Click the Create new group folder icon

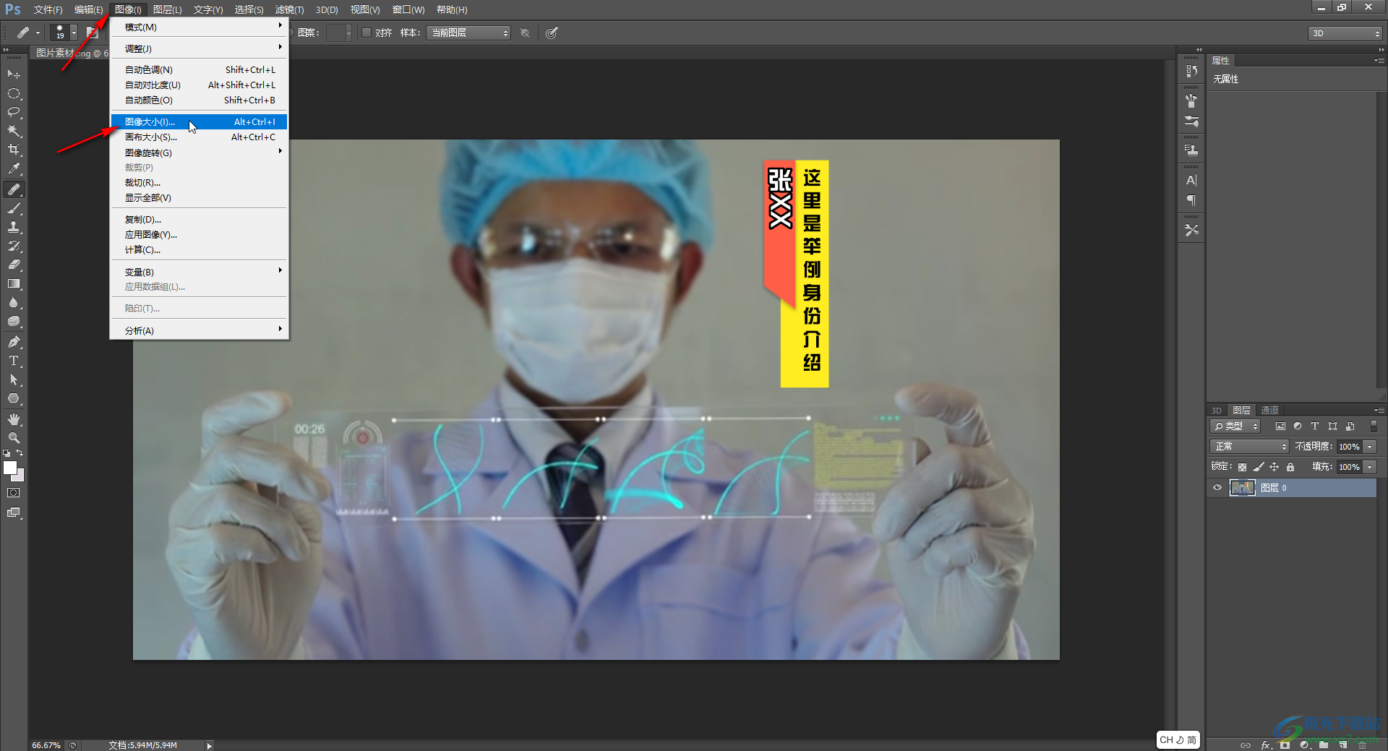[x=1324, y=744]
